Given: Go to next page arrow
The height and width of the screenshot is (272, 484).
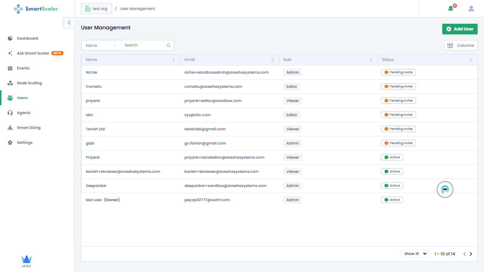Looking at the screenshot, I should pos(471,254).
